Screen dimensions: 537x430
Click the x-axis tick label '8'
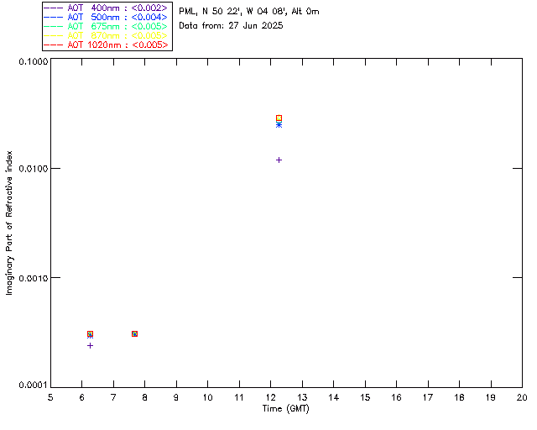click(145, 397)
